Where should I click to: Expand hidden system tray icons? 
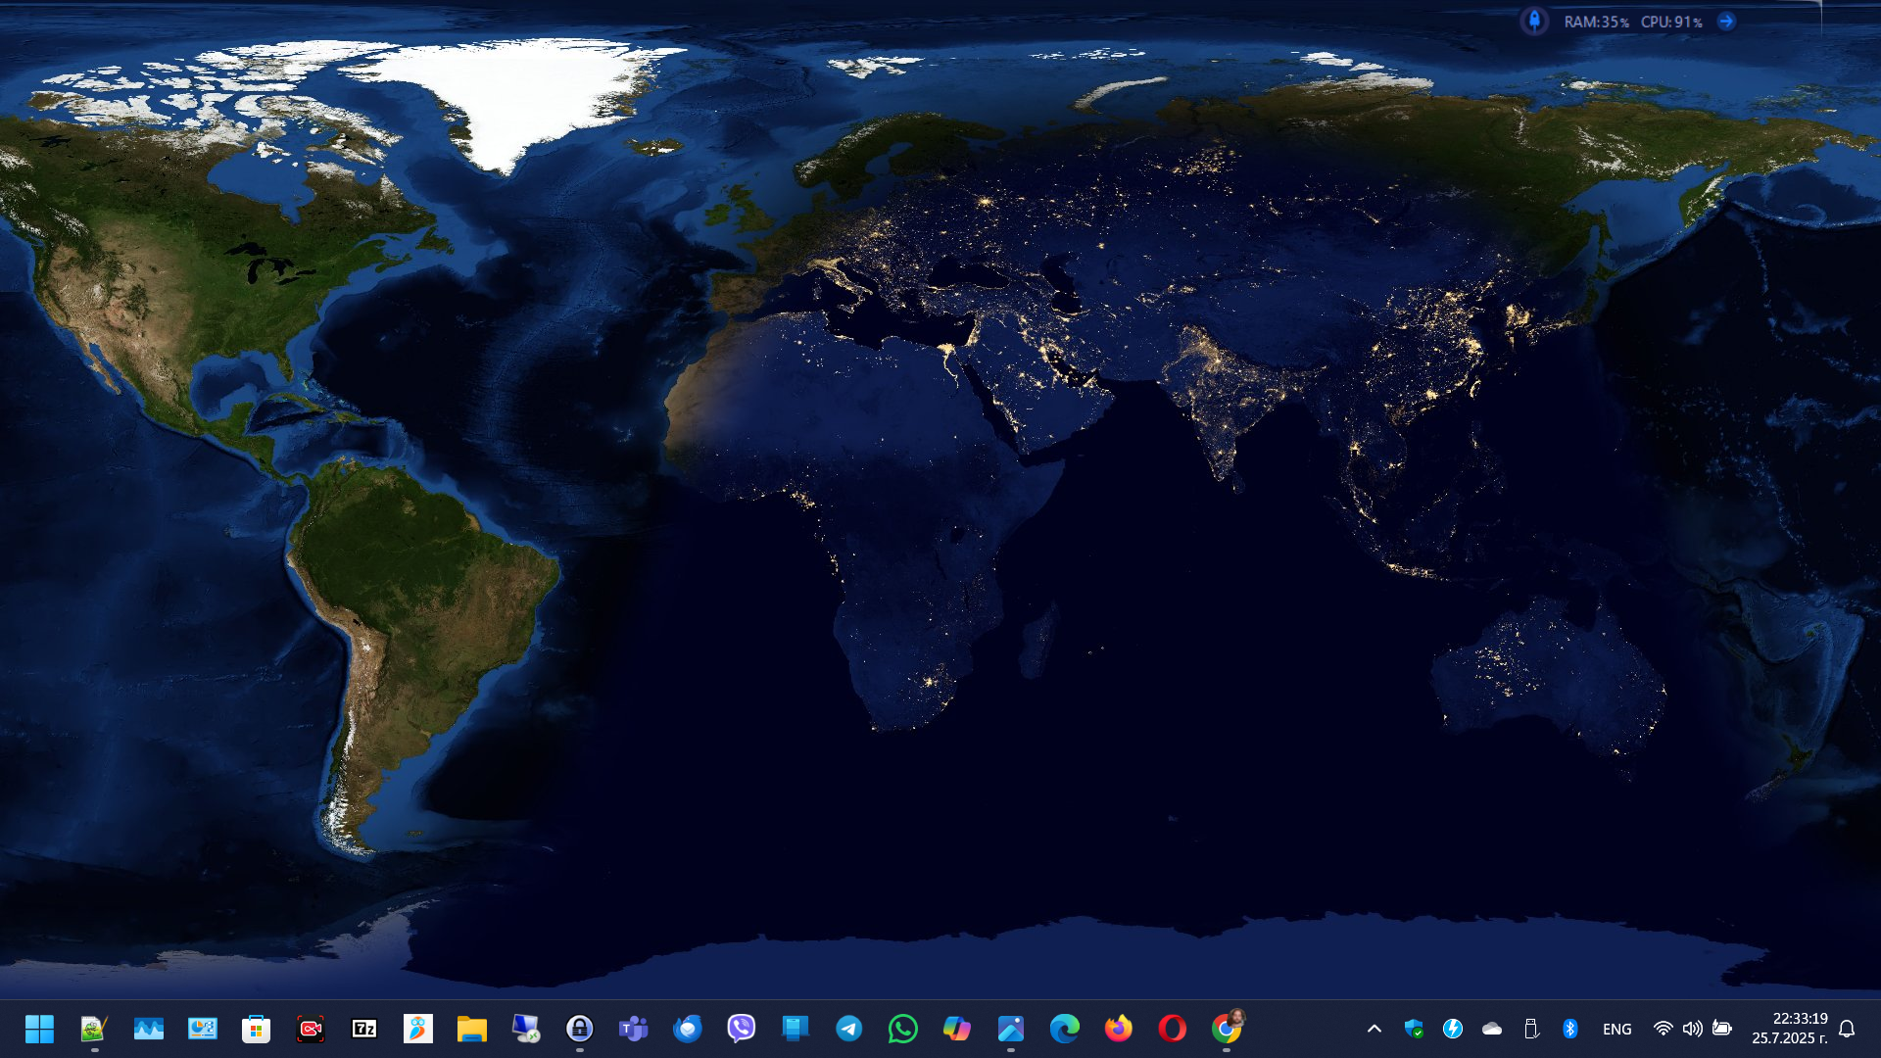pyautogui.click(x=1374, y=1029)
